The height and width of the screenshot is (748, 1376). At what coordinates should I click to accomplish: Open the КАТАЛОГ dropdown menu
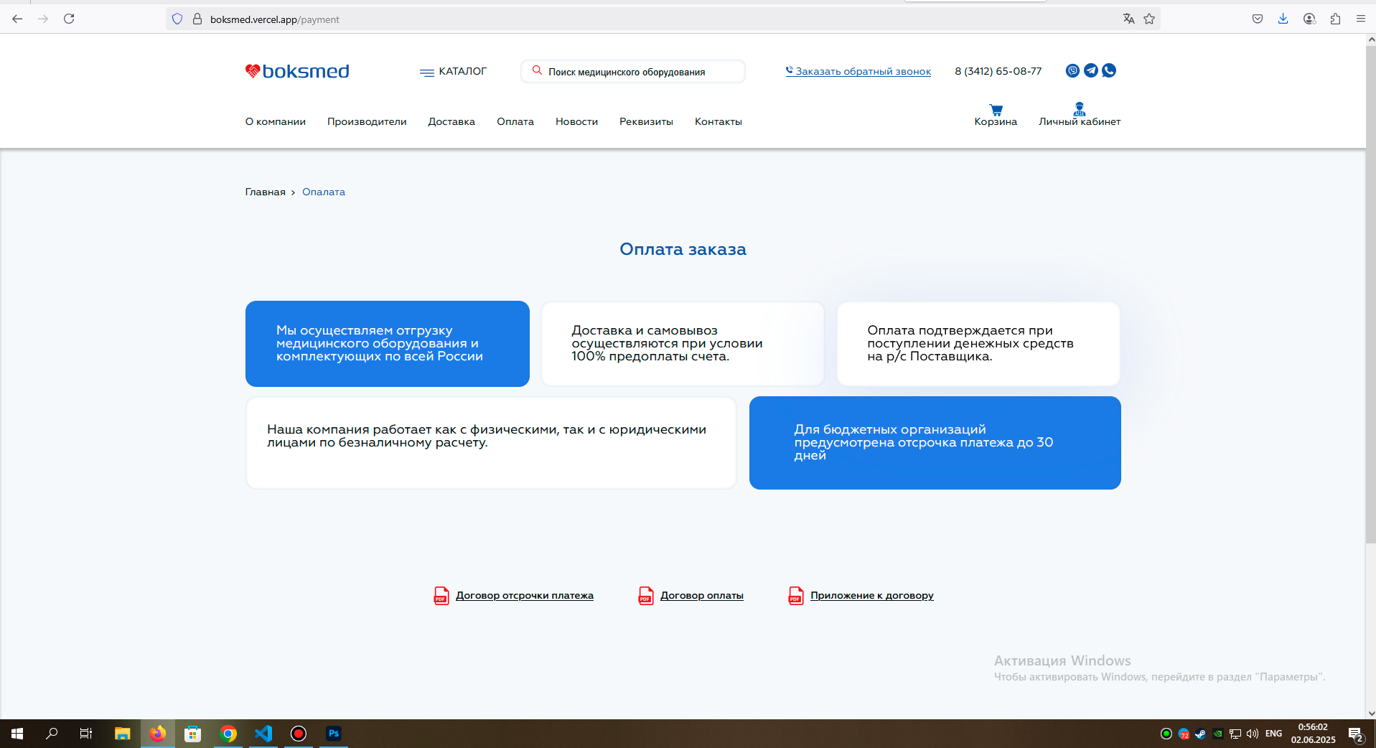coord(453,71)
